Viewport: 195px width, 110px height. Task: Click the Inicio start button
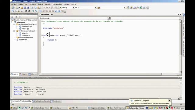tap(14, 108)
